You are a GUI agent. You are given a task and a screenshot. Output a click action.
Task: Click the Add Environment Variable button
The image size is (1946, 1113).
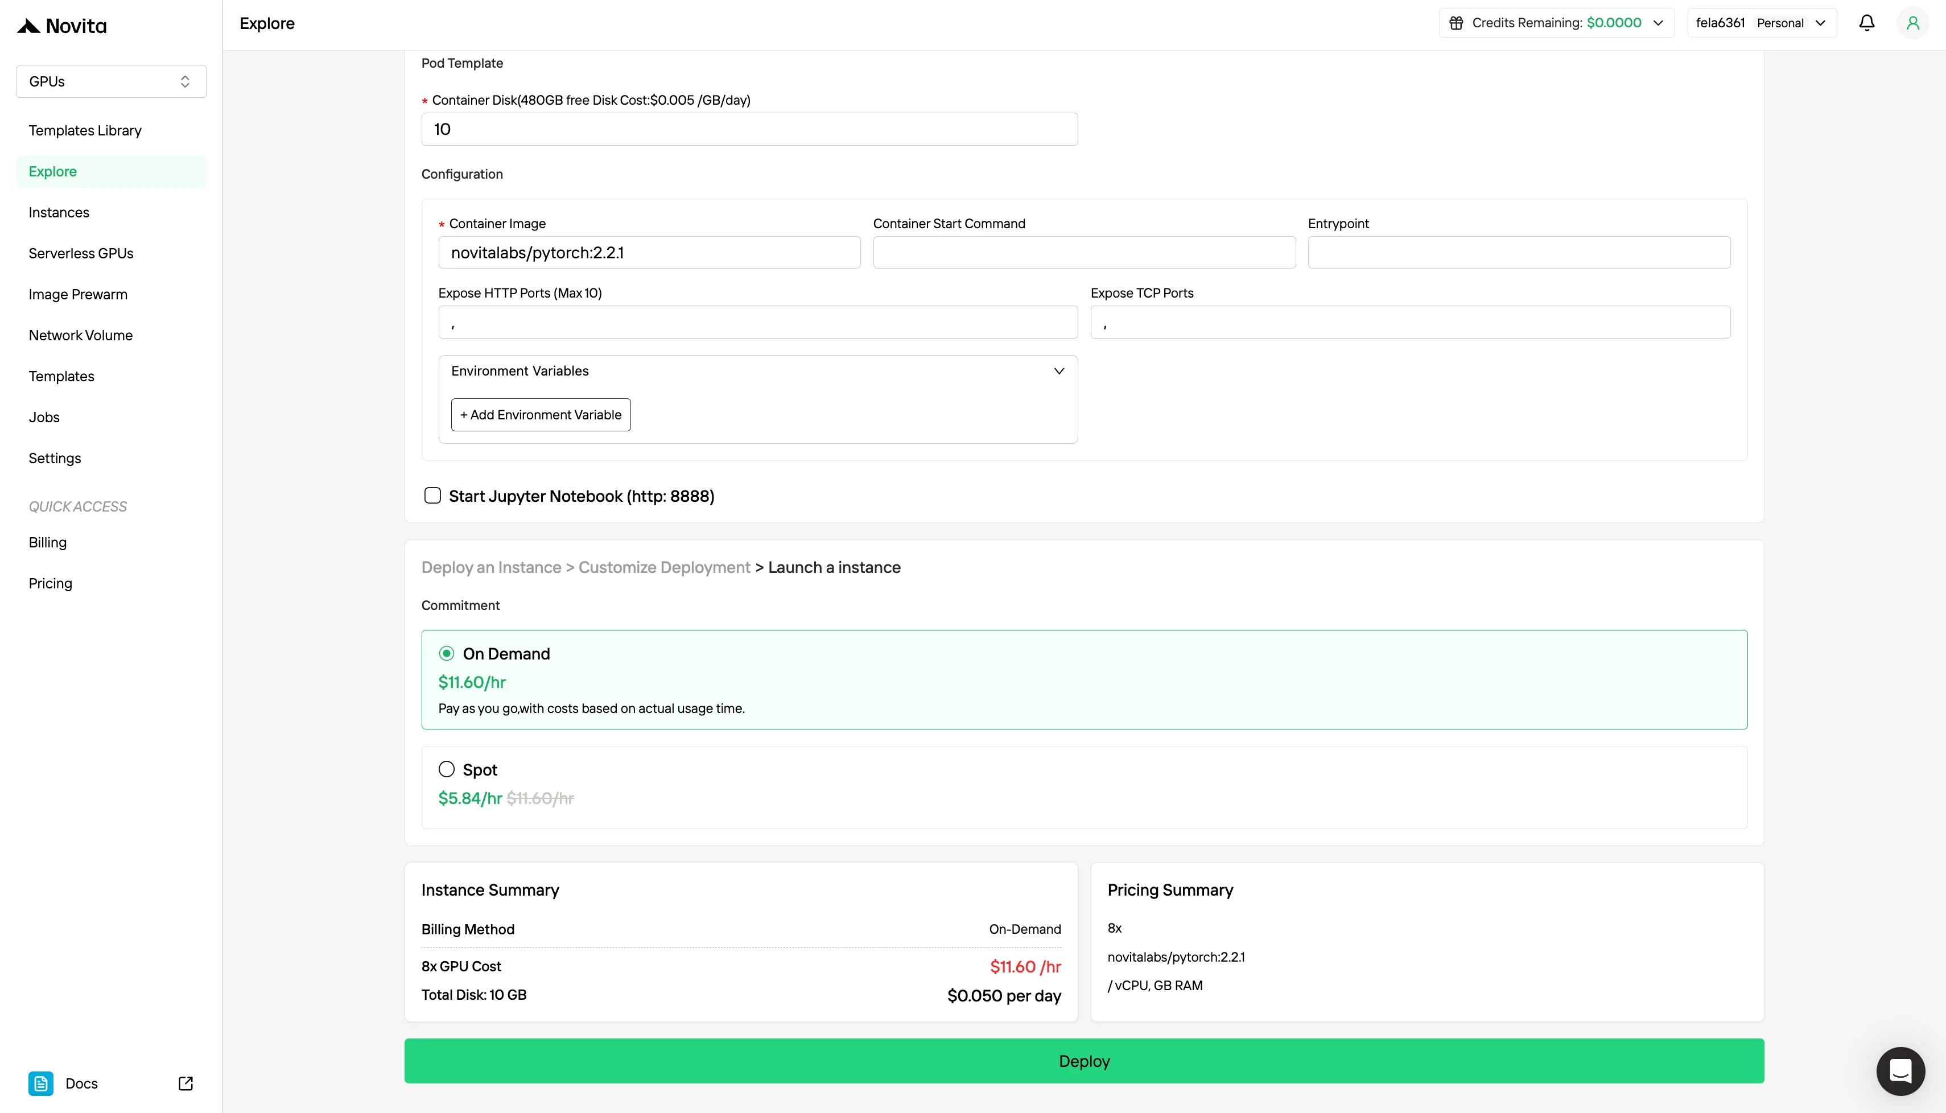541,414
